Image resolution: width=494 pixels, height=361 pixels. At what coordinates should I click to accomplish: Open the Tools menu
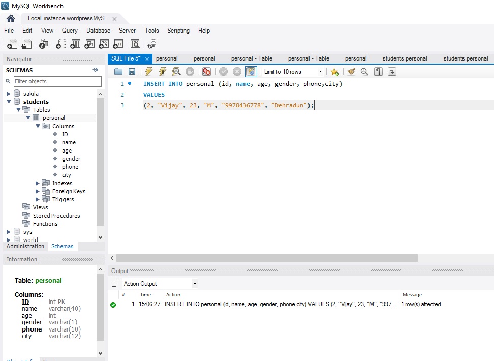pos(151,31)
